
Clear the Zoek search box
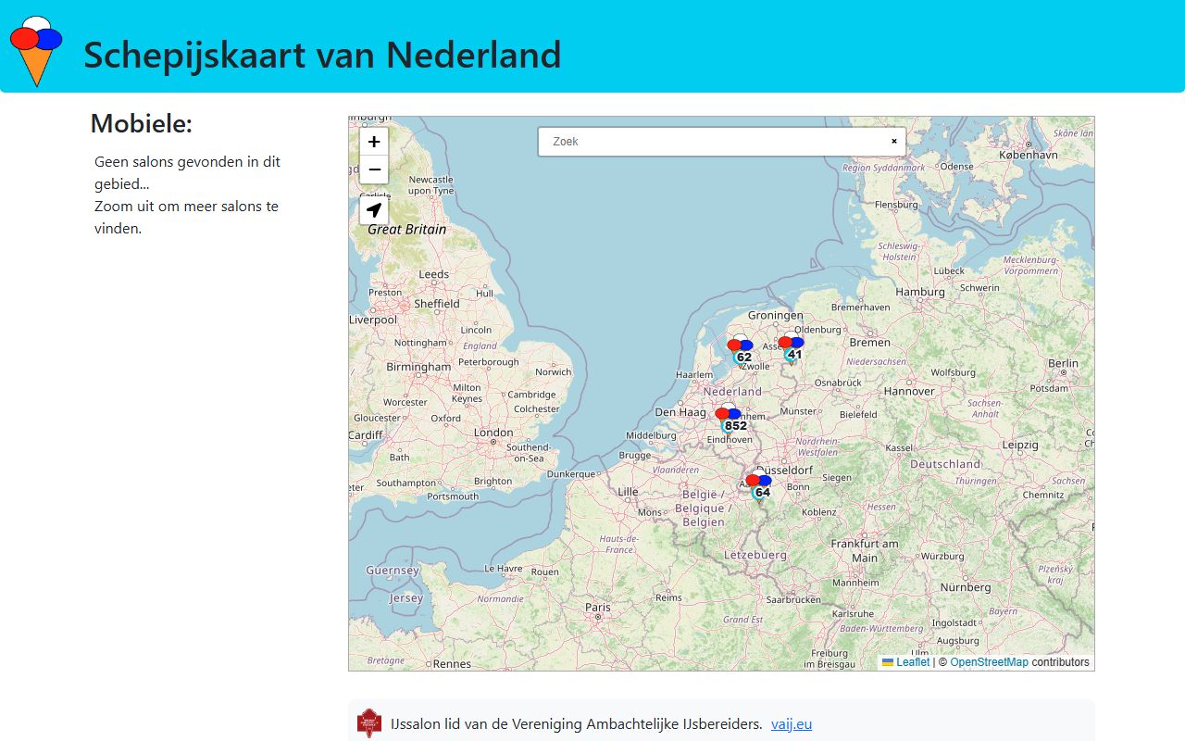(894, 142)
